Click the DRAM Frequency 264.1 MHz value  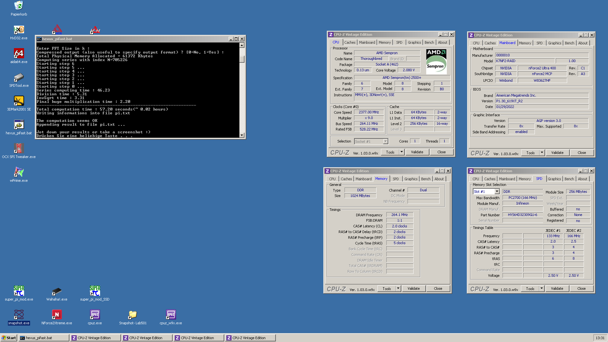pyautogui.click(x=399, y=215)
